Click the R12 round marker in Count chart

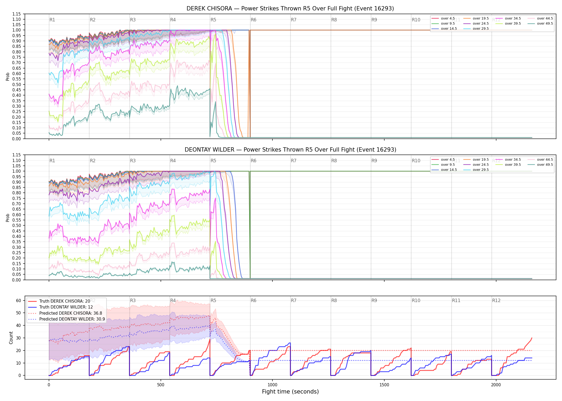(496, 300)
